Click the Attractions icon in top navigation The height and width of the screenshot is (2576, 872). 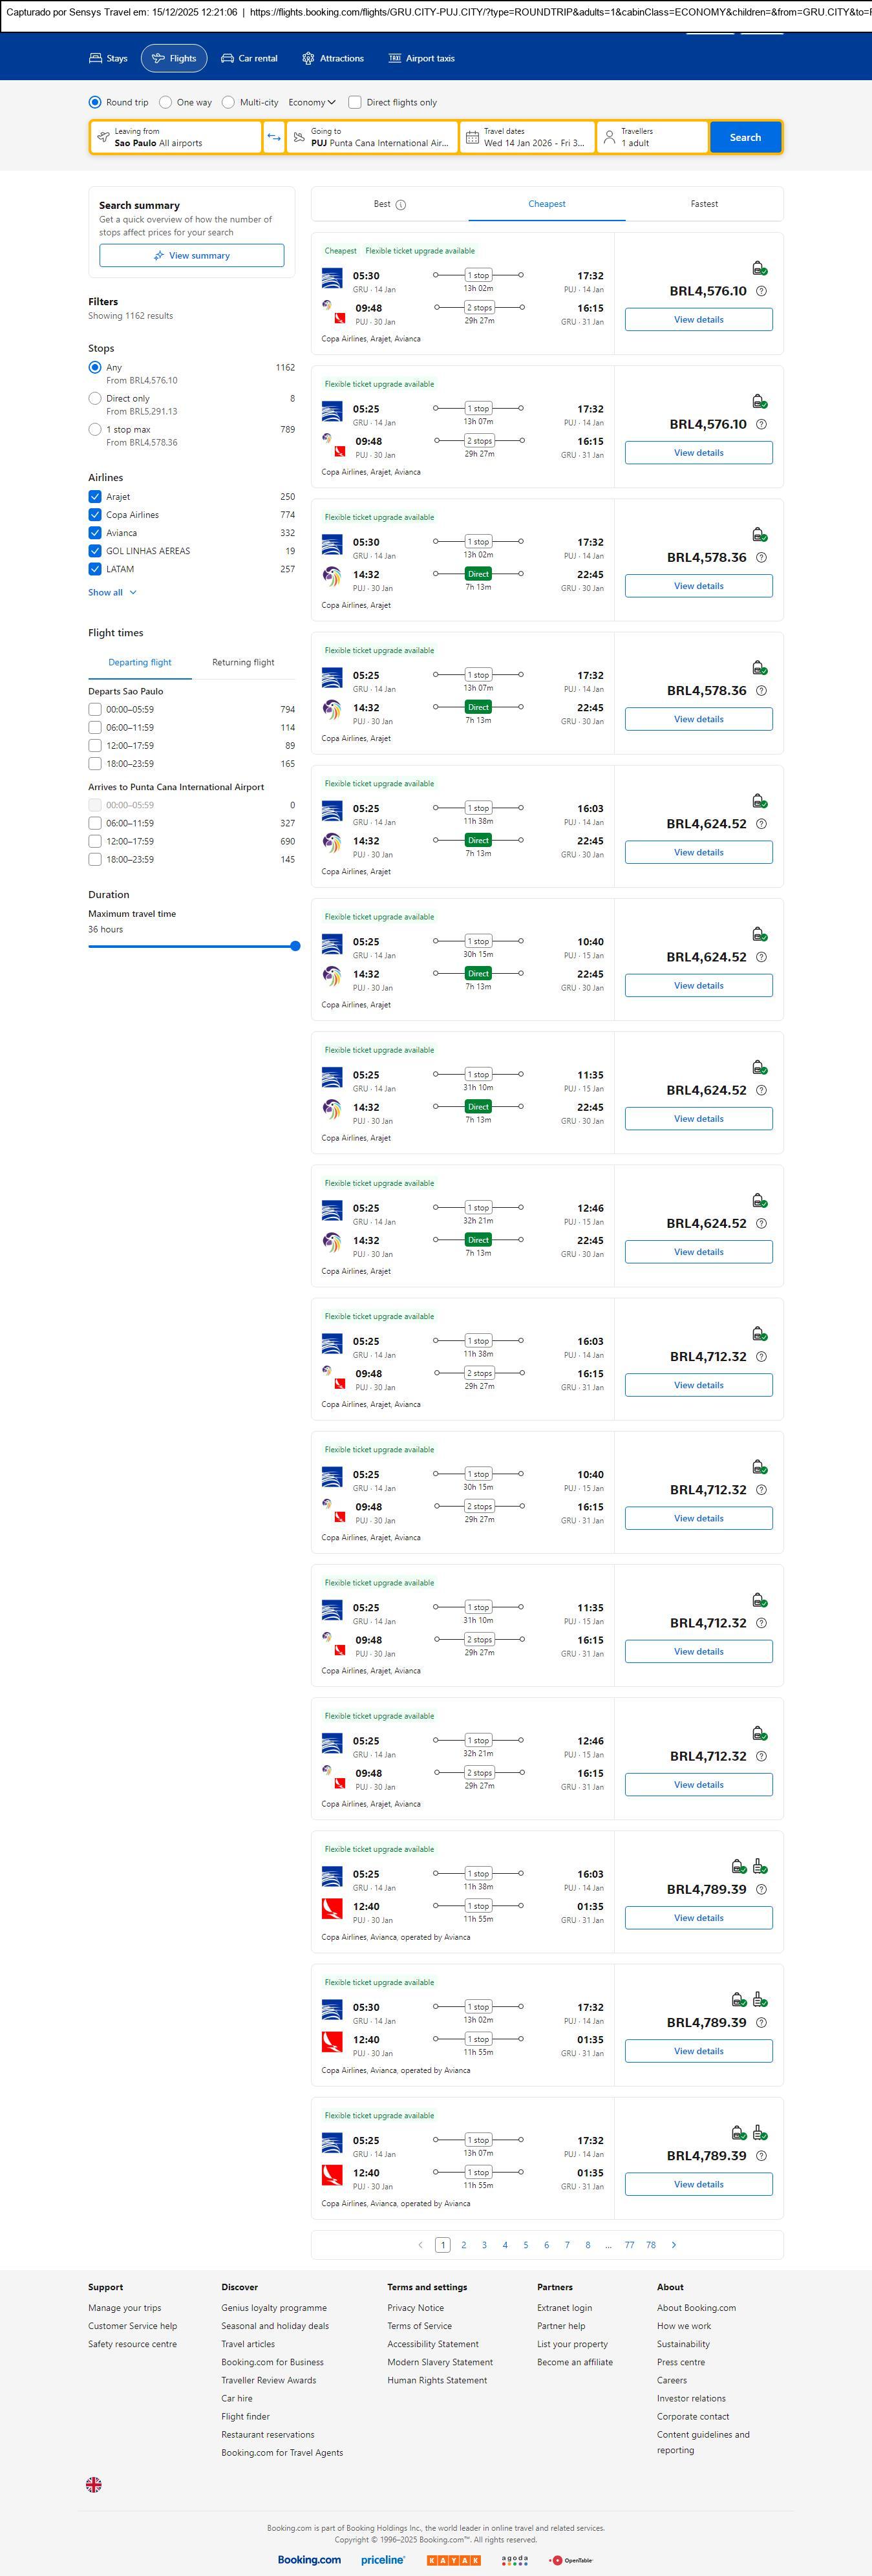(308, 59)
